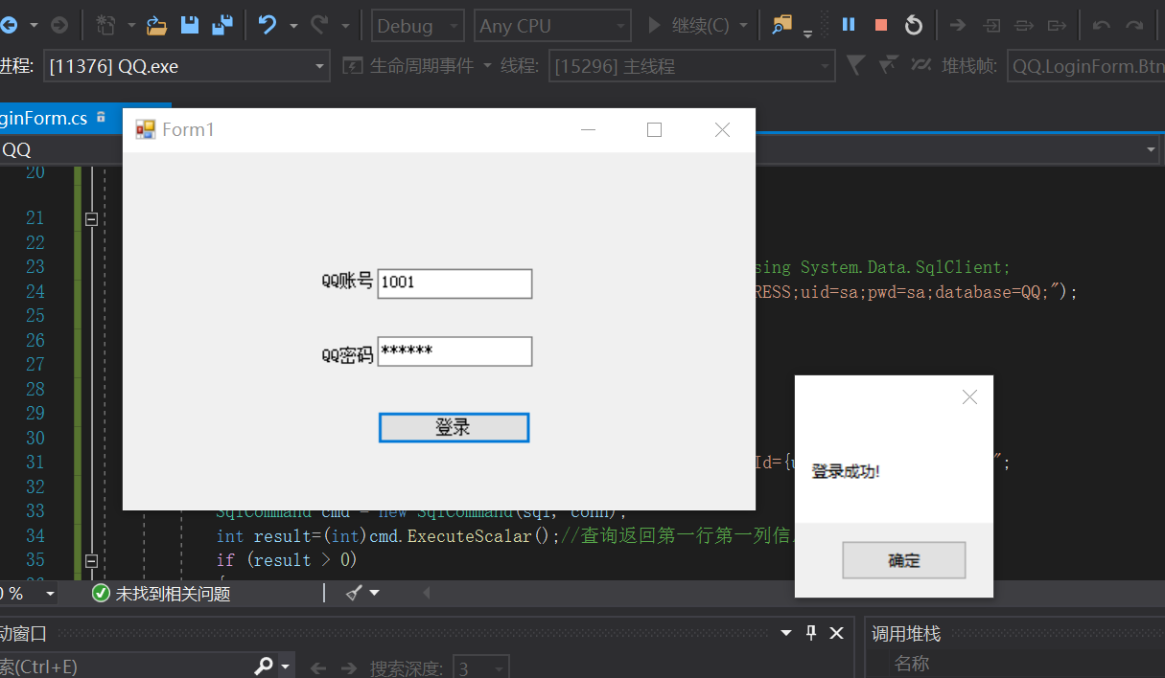
Task: Click the Step Out icon
Action: coord(1057,26)
